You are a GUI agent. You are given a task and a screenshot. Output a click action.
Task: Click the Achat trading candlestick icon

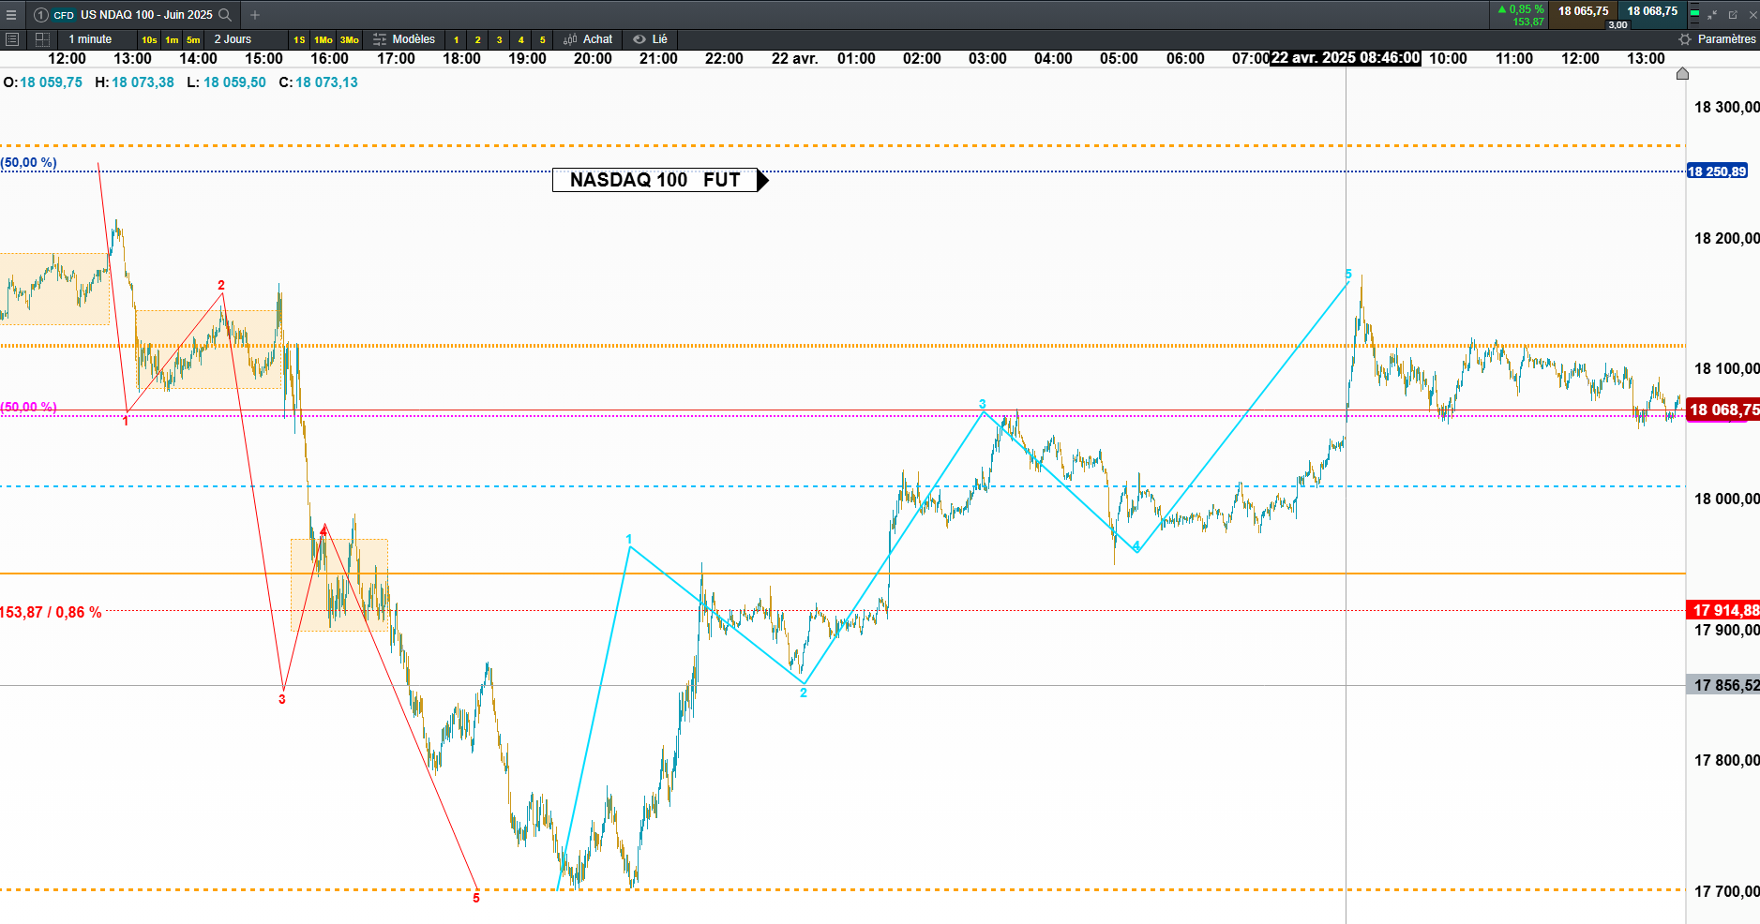pyautogui.click(x=570, y=39)
